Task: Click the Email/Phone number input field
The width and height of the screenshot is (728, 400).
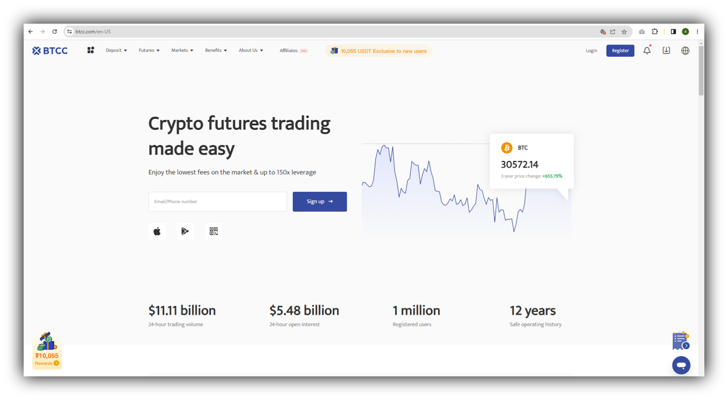Action: point(217,202)
